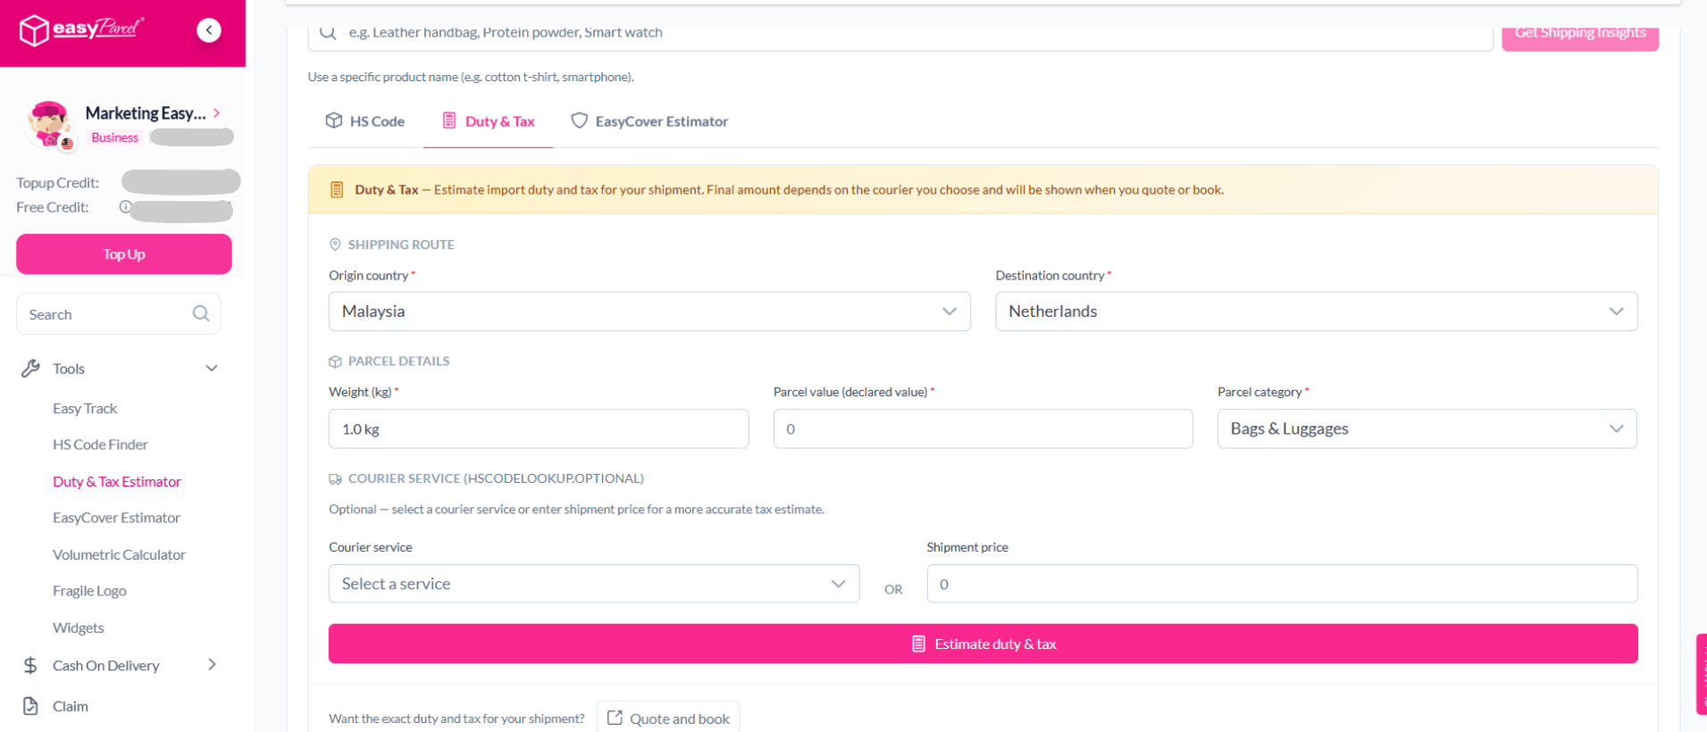Click the product search magnifier icon
1707x732 pixels.
(328, 33)
